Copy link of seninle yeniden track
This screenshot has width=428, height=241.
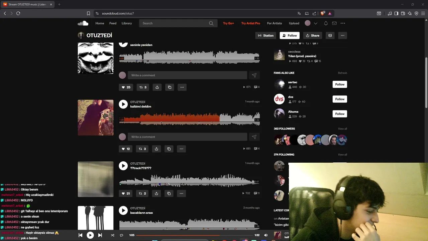tap(170, 87)
